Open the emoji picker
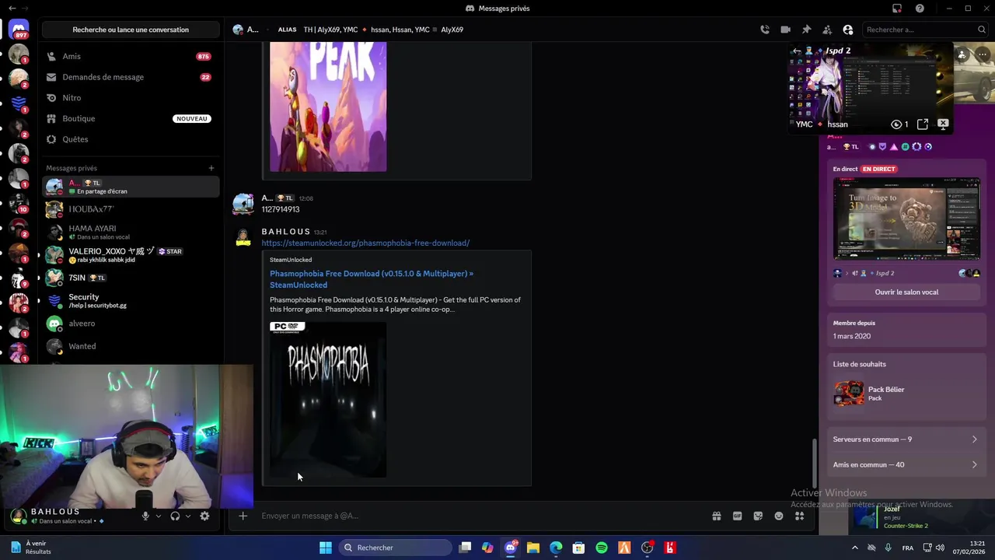 [779, 516]
